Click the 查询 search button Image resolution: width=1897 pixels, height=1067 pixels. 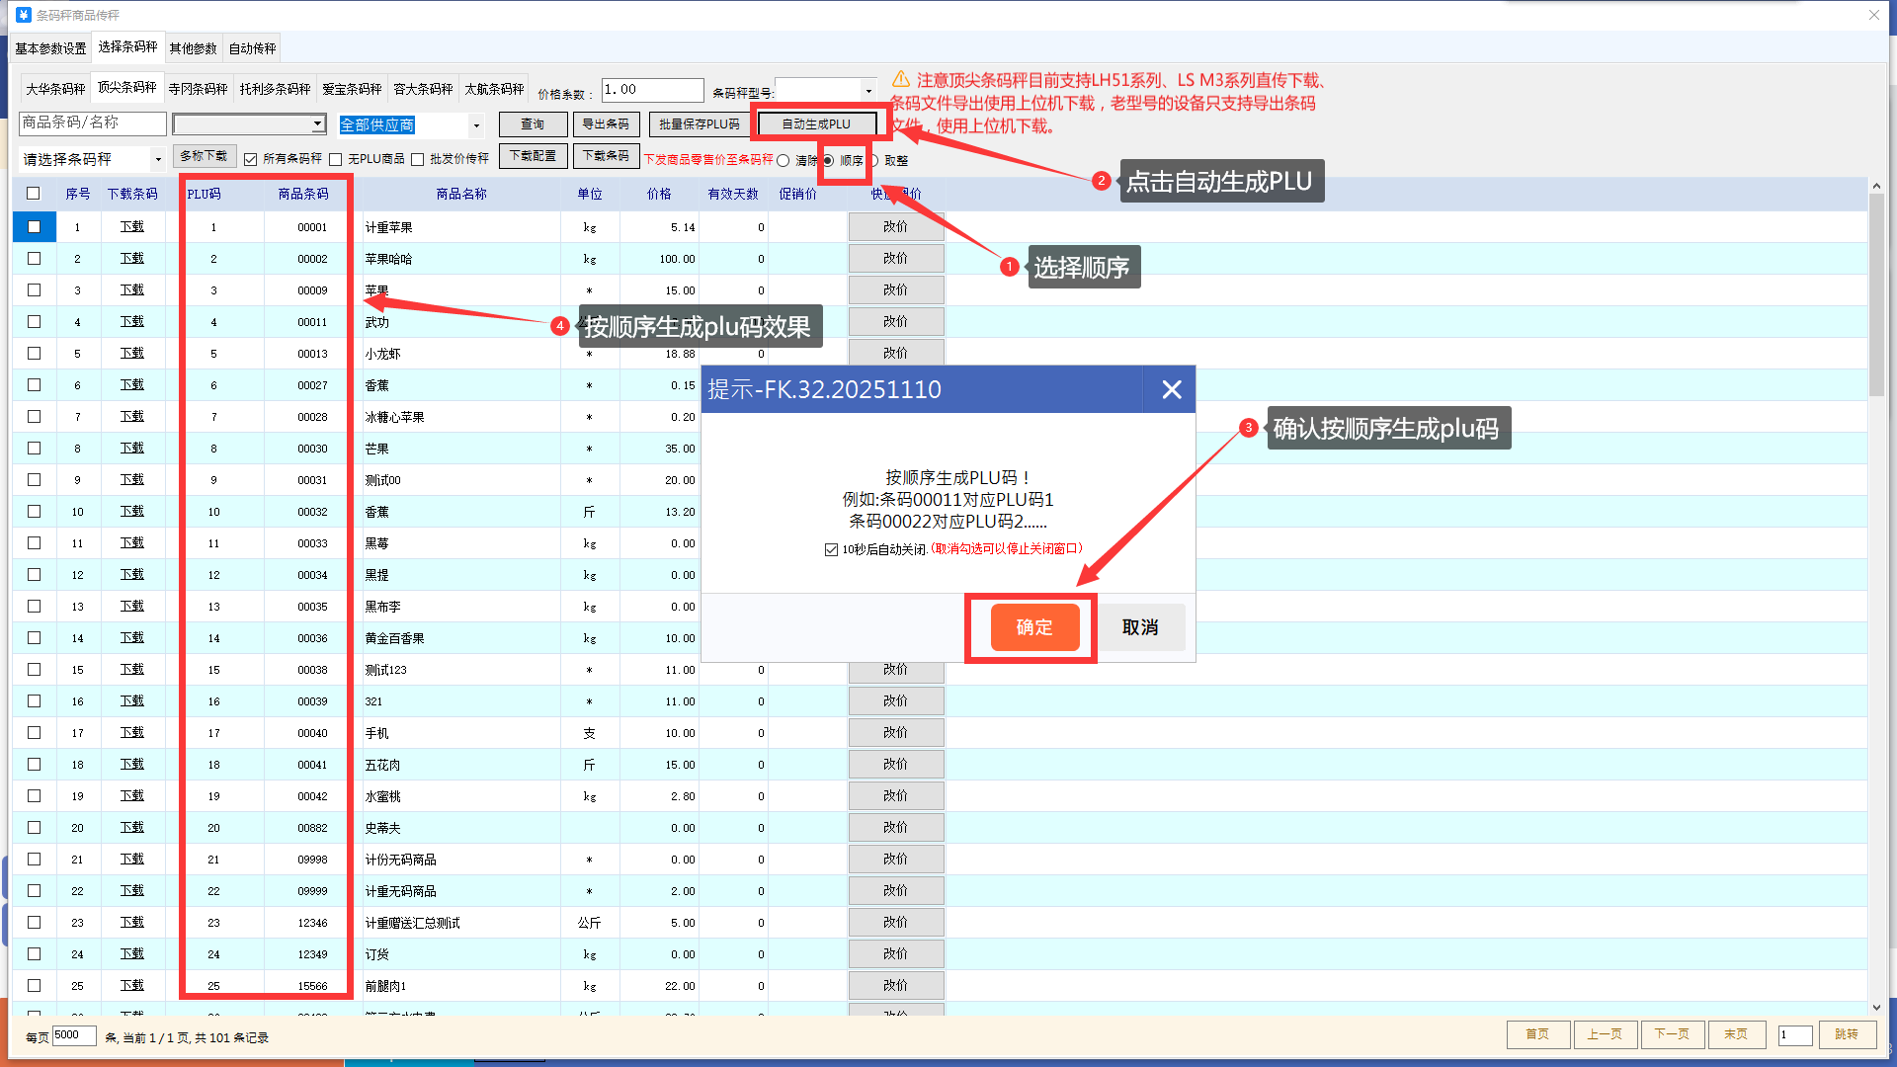click(x=533, y=124)
